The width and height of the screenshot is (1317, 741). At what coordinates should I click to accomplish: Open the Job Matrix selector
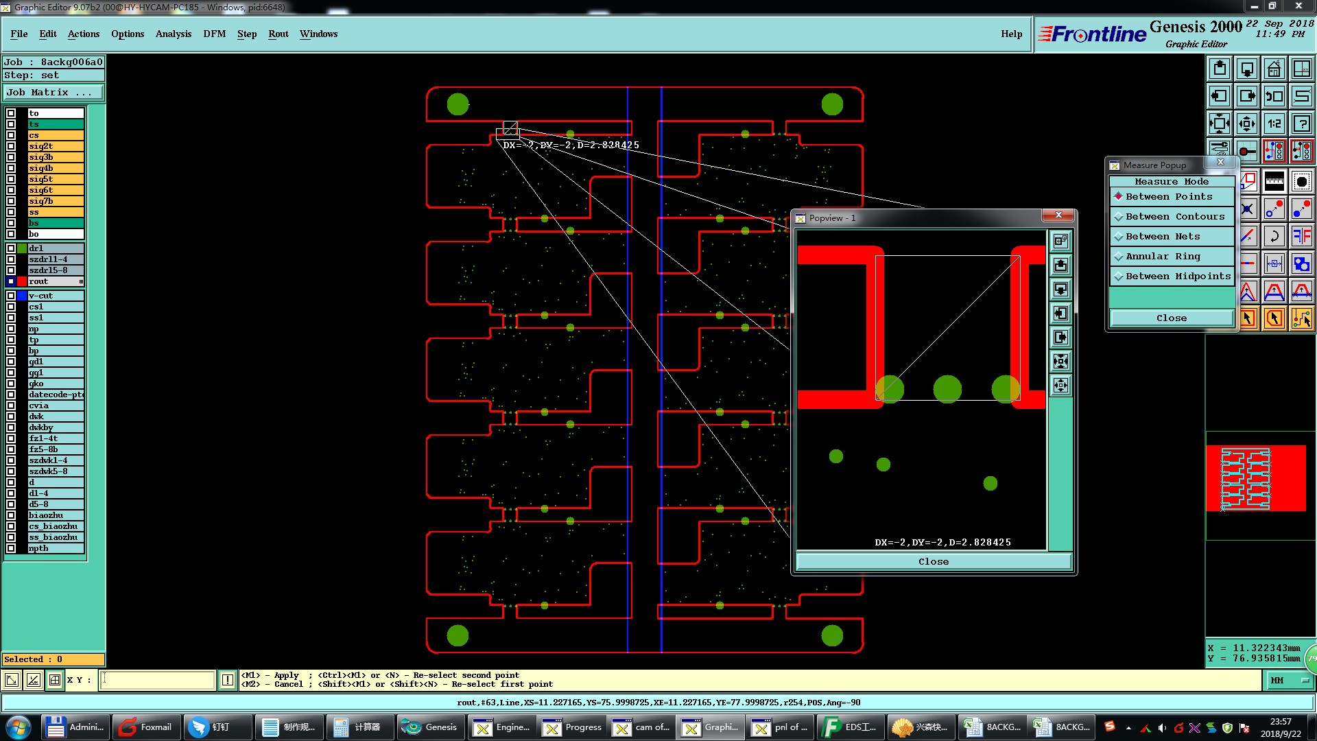pos(54,93)
